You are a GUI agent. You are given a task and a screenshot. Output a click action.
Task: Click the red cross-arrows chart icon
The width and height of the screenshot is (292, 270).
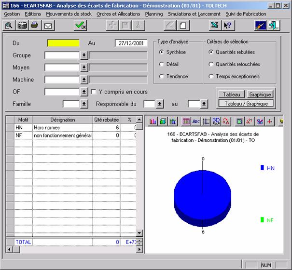(x=269, y=121)
